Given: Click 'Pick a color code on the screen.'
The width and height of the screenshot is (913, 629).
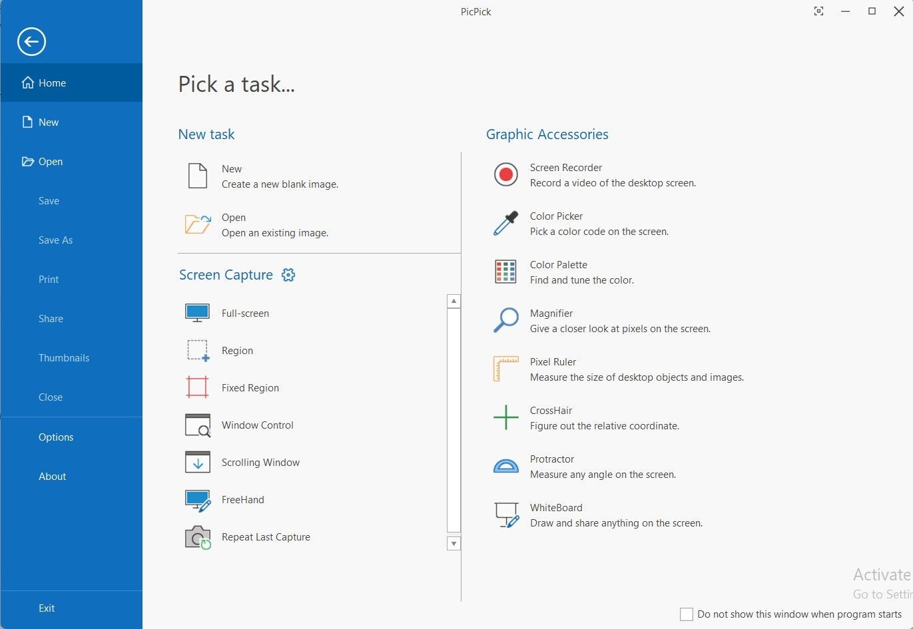Looking at the screenshot, I should [599, 232].
